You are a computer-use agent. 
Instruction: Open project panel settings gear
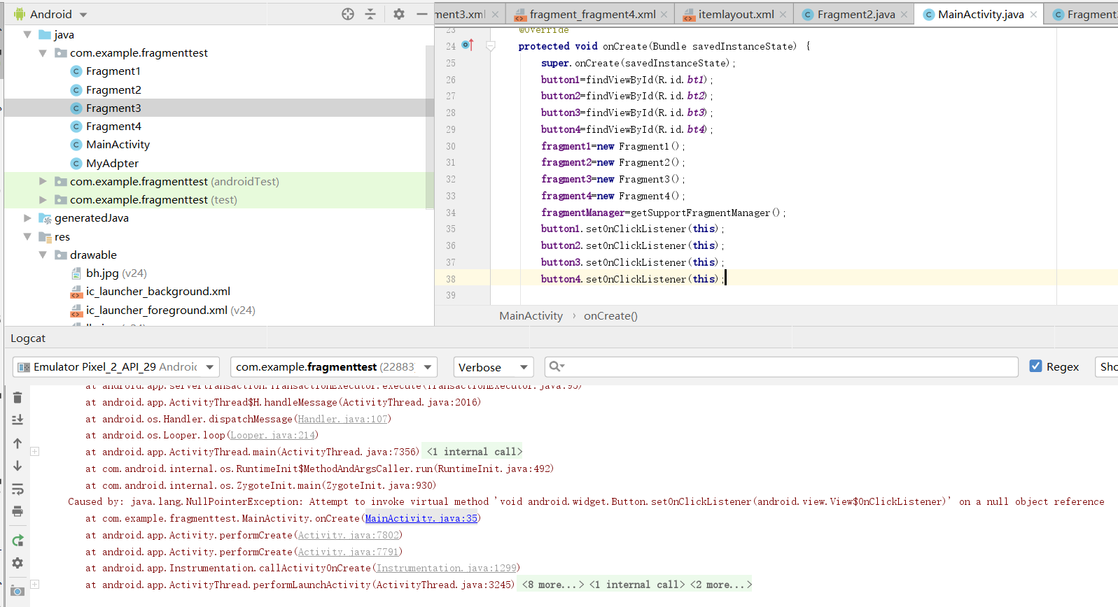(x=399, y=14)
